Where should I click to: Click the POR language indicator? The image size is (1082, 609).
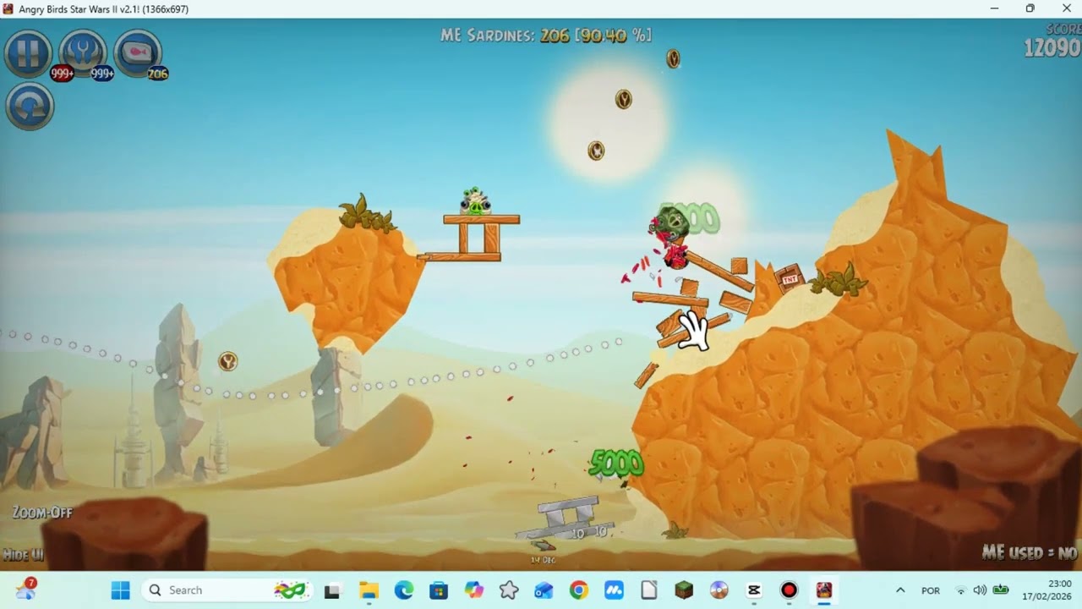point(931,590)
